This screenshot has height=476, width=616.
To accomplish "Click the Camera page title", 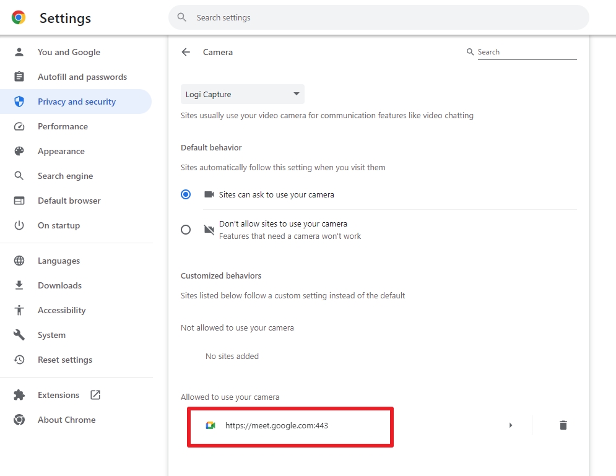I will pyautogui.click(x=218, y=52).
